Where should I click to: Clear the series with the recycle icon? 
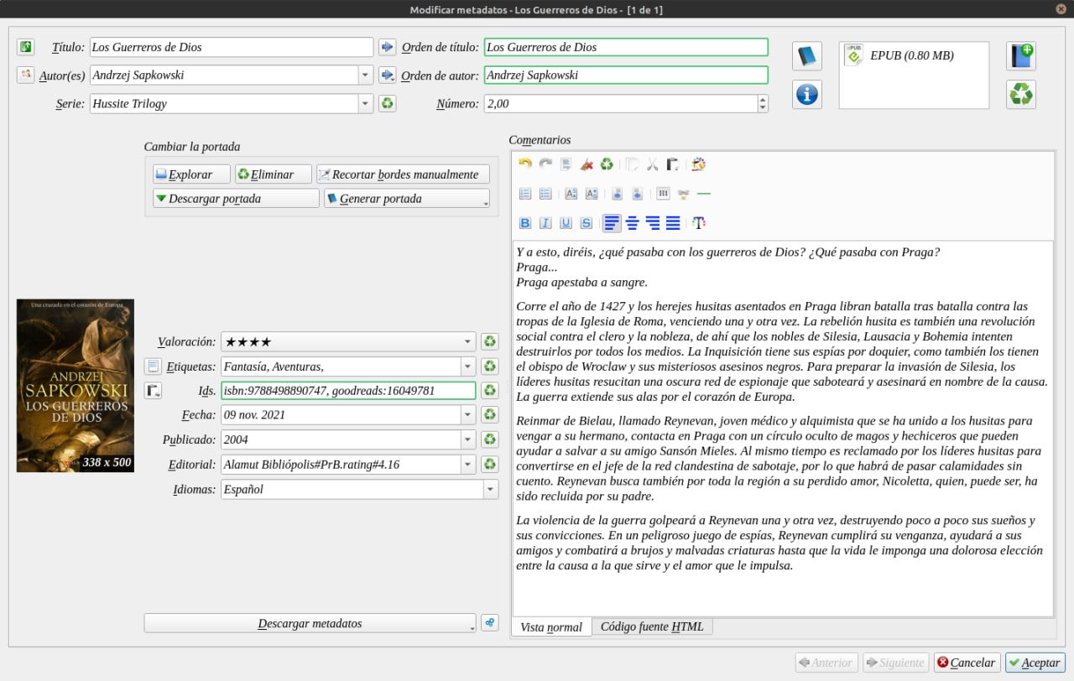(x=387, y=103)
